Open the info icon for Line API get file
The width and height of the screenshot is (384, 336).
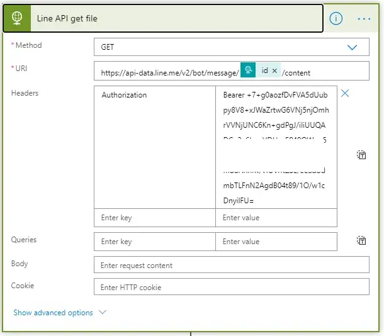pyautogui.click(x=336, y=18)
